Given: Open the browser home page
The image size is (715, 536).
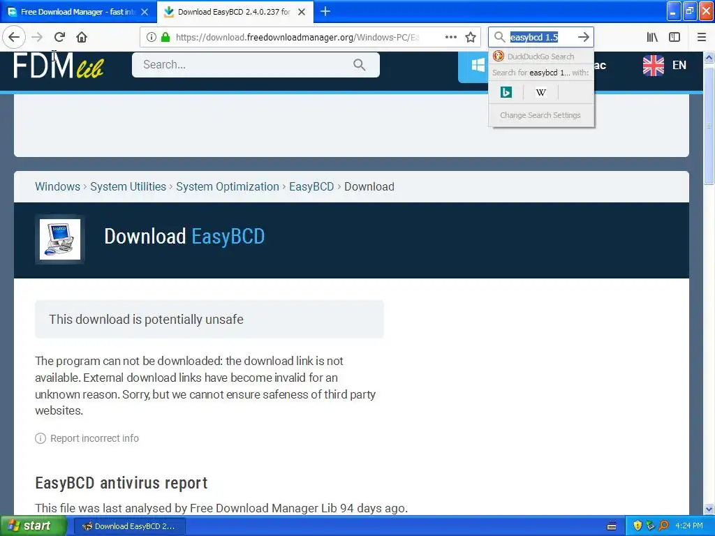Looking at the screenshot, I should pos(82,37).
